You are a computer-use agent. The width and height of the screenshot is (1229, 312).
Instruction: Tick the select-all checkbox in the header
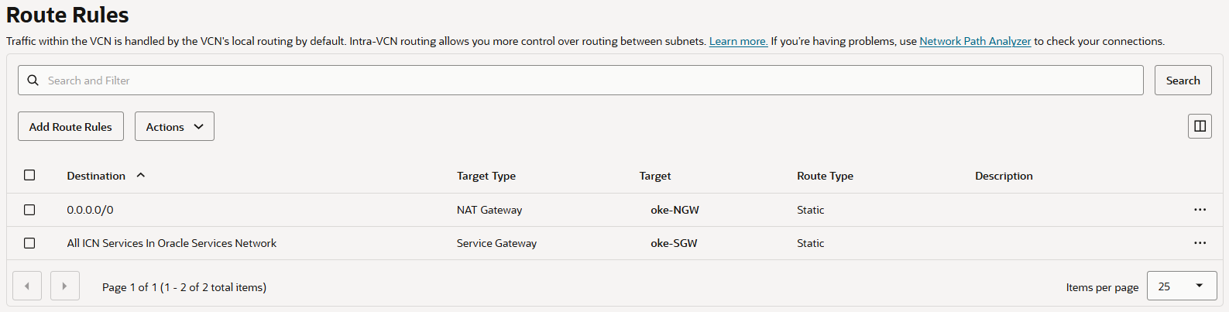pos(29,175)
